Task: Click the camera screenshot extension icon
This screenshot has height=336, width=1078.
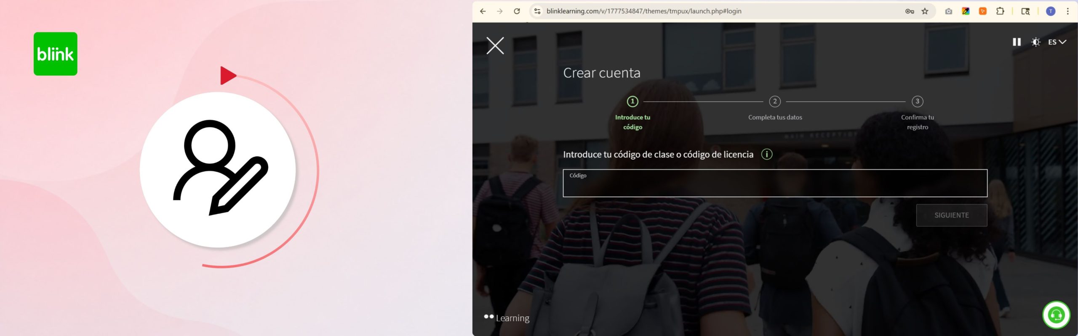Action: point(948,11)
